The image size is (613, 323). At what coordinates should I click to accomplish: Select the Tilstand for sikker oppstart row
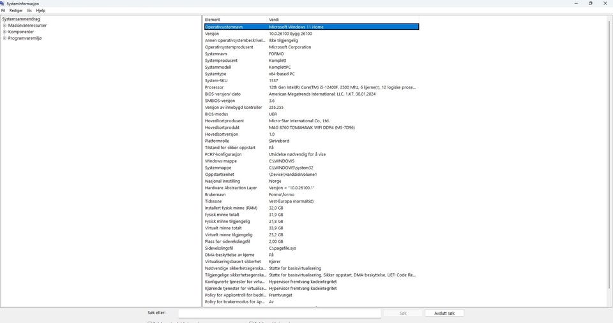pyautogui.click(x=311, y=148)
